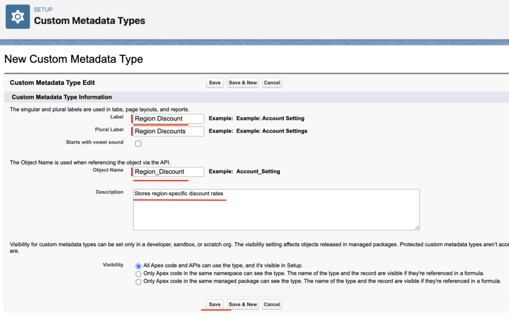Click inside the Plural Label field

[168, 131]
